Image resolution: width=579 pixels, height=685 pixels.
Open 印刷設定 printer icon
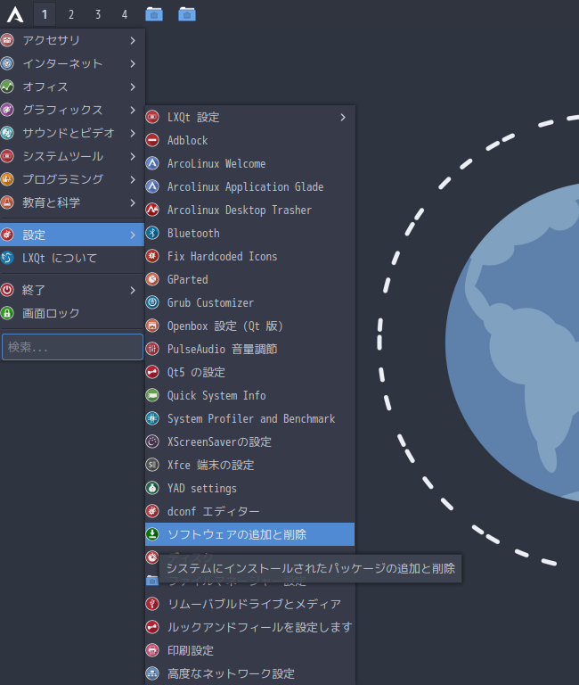[x=152, y=650]
